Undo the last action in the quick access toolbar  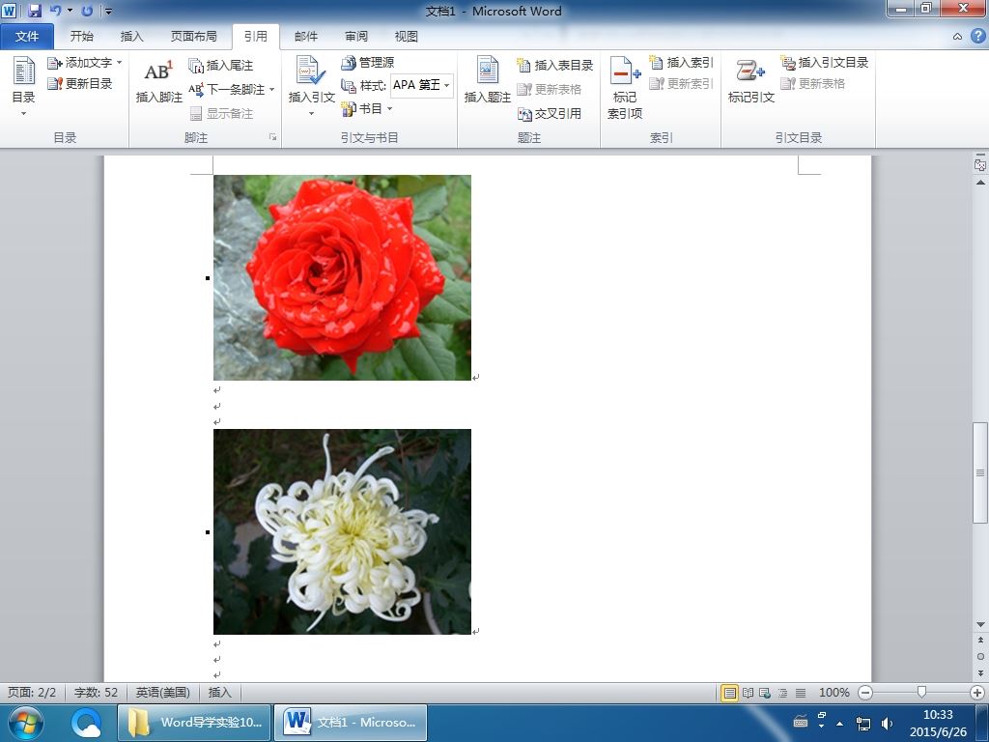[55, 11]
